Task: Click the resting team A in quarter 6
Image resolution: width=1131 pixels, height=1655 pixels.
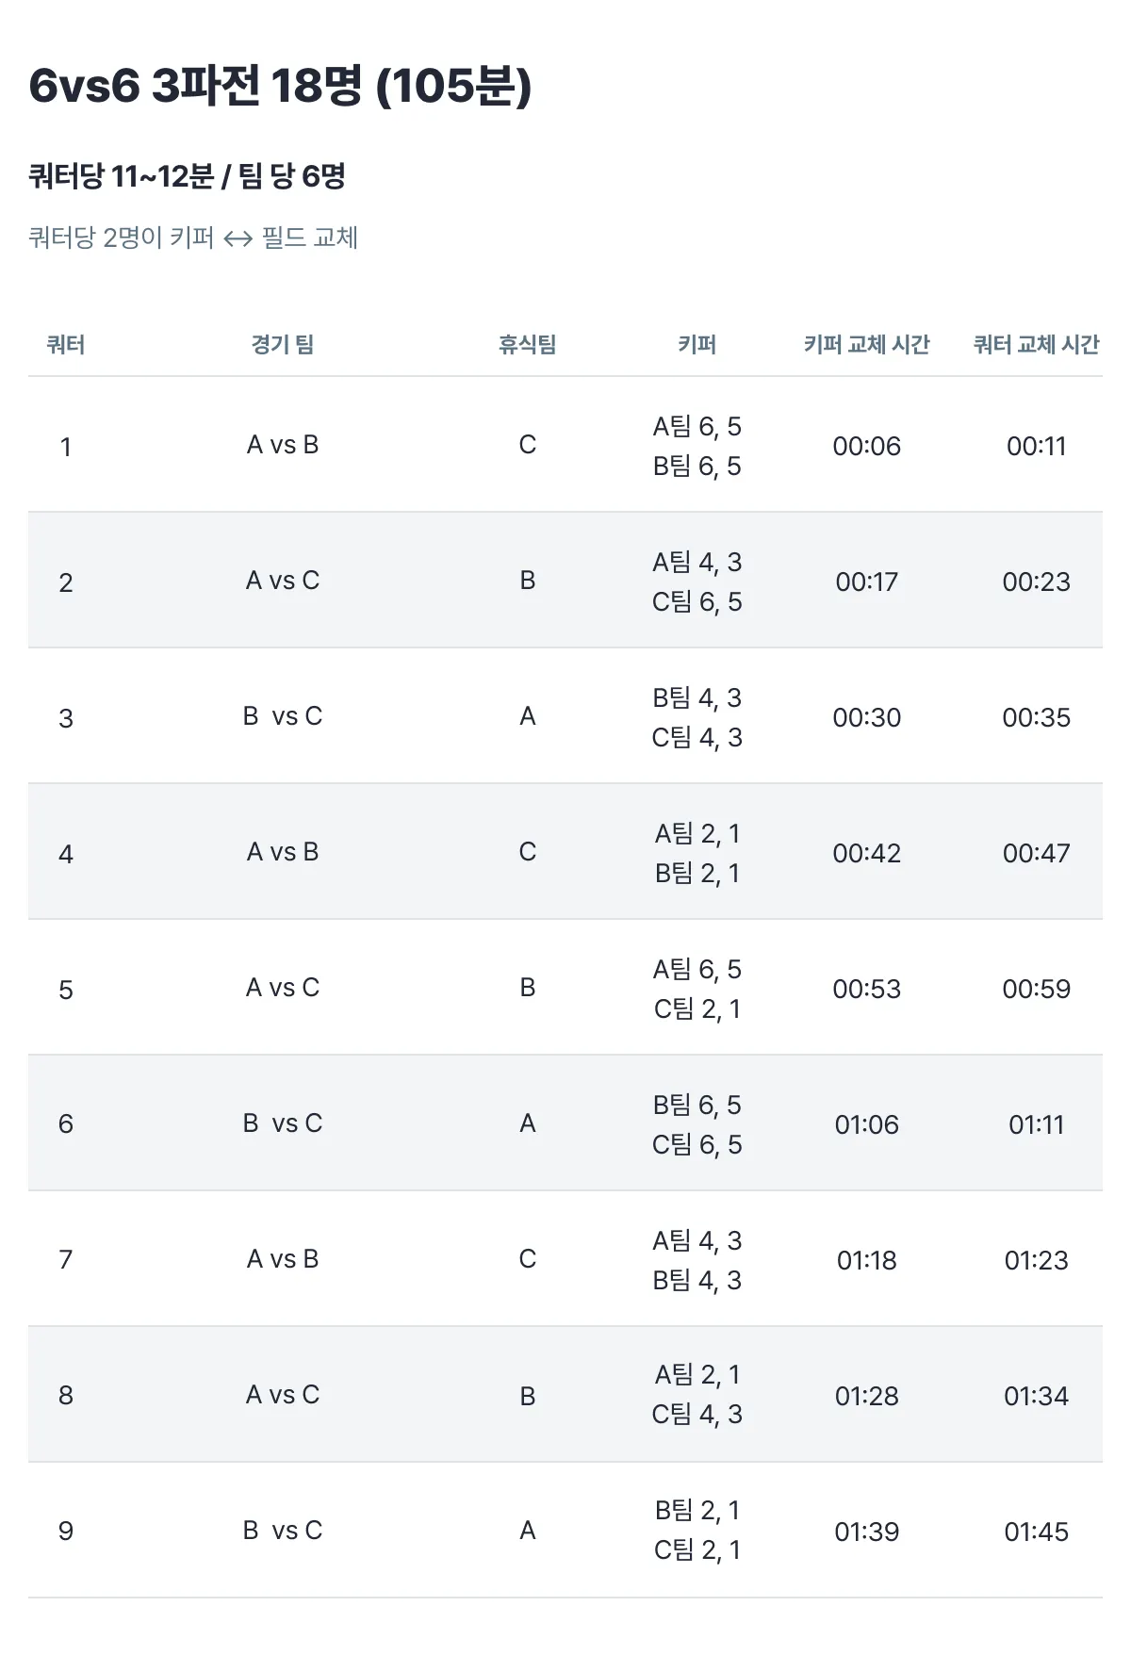Action: point(527,1123)
